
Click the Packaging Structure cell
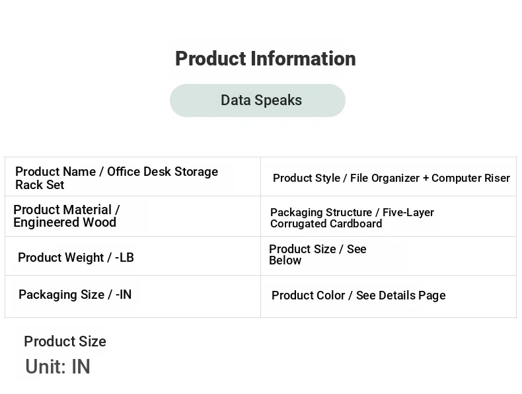click(x=389, y=216)
